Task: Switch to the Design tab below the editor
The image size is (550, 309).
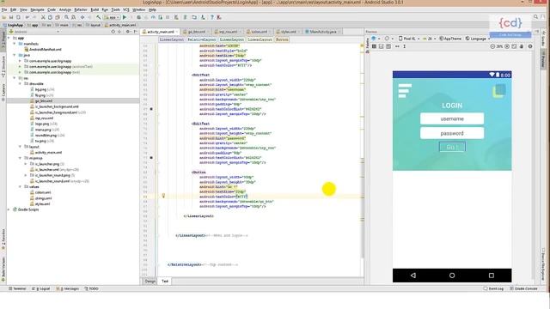Action: click(x=150, y=281)
